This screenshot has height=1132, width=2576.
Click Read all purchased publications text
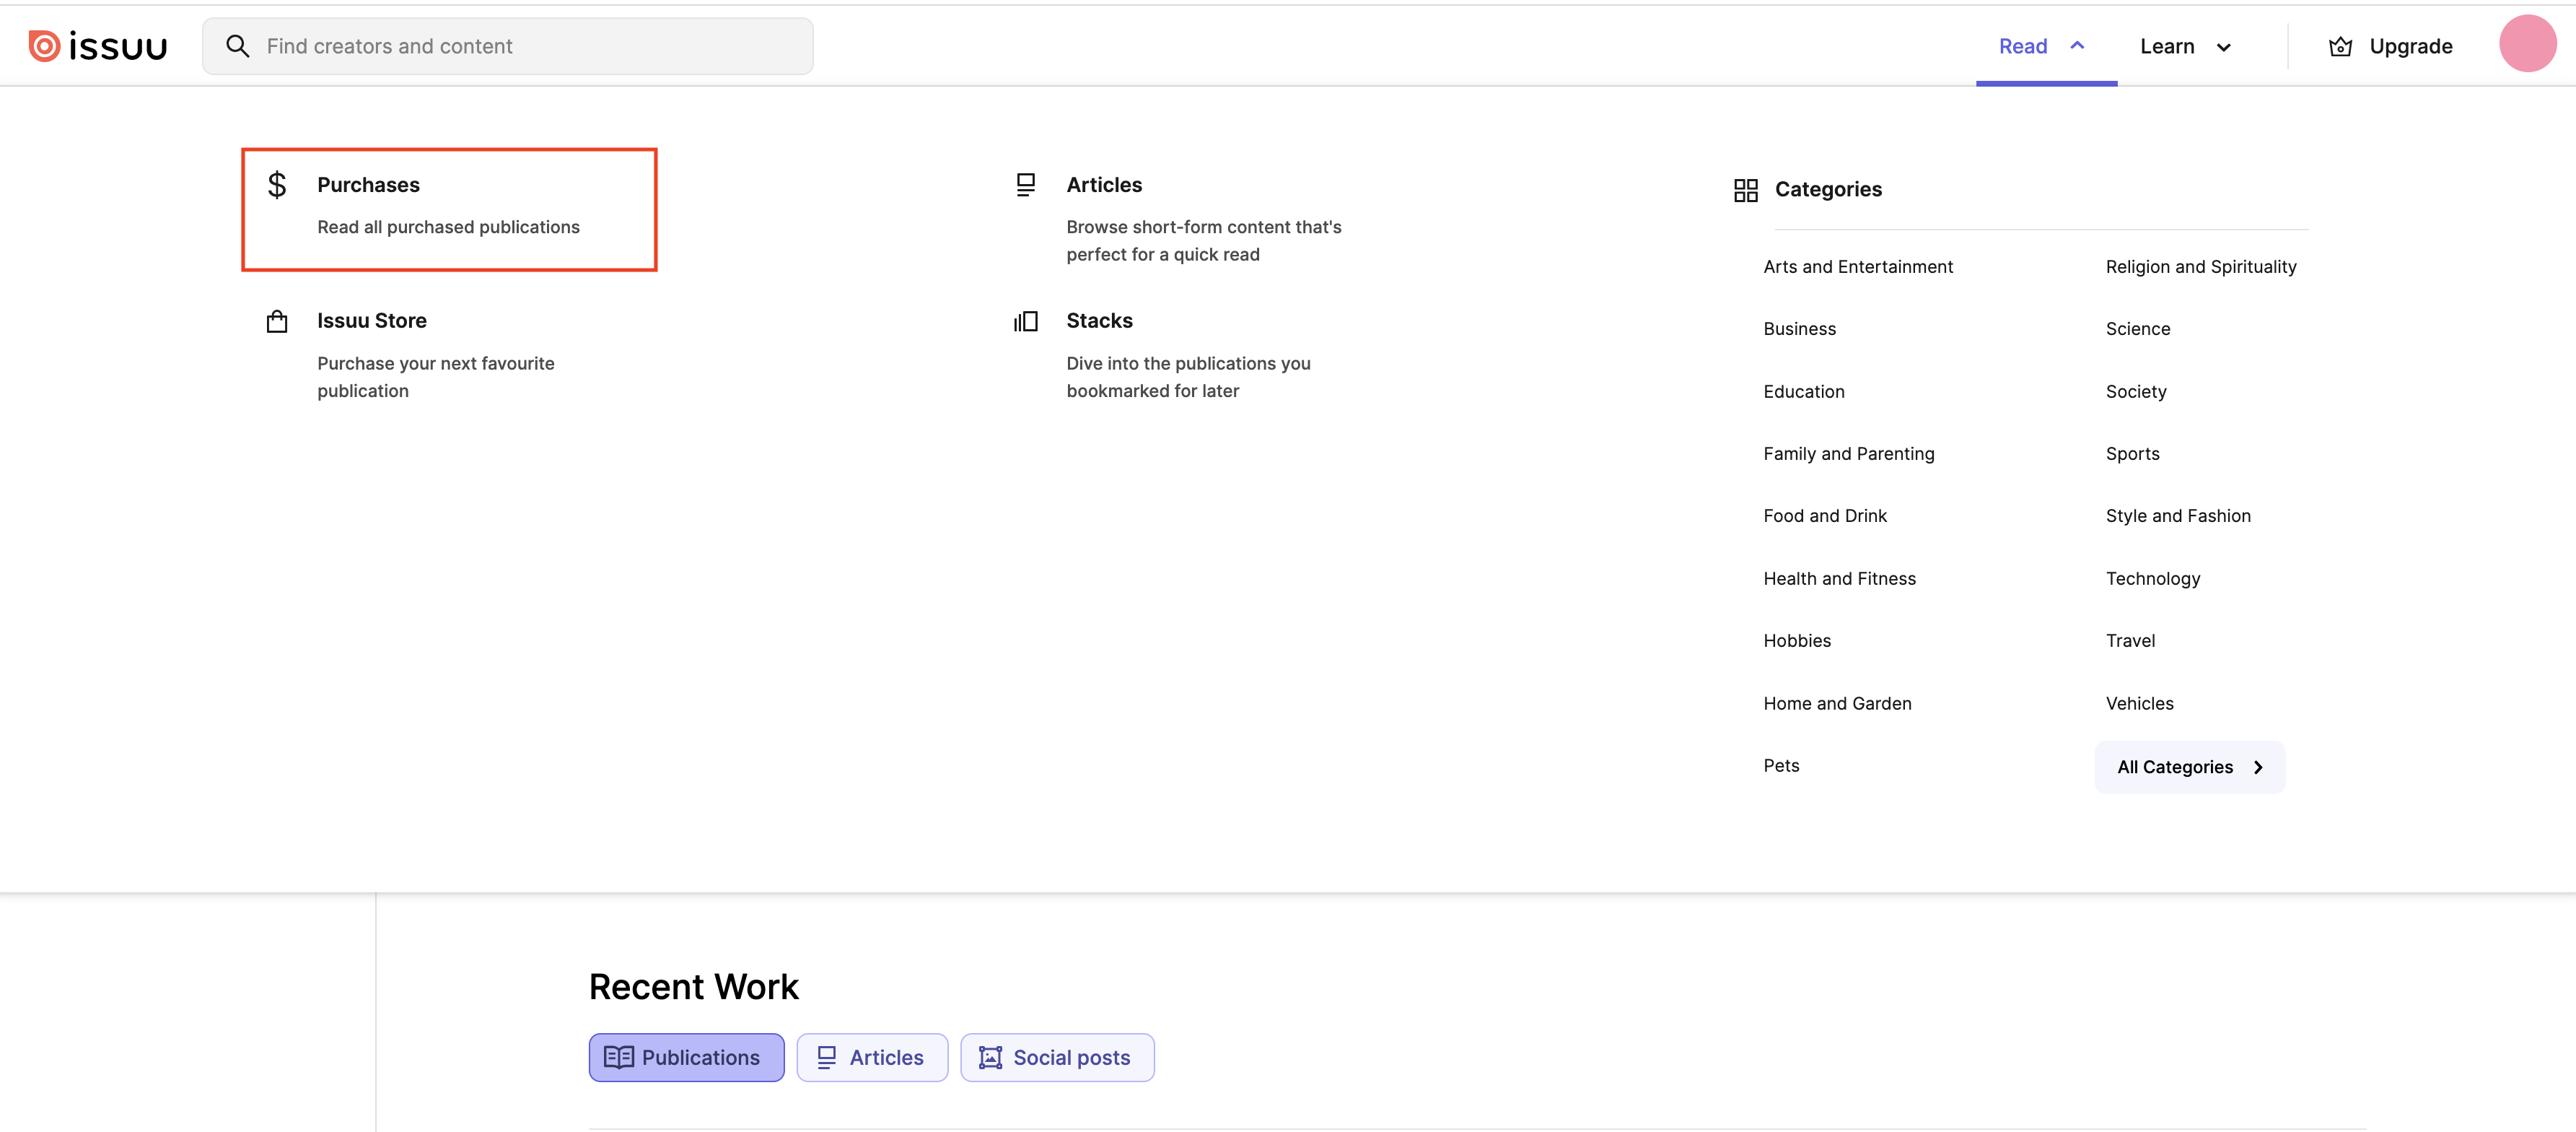(x=448, y=227)
